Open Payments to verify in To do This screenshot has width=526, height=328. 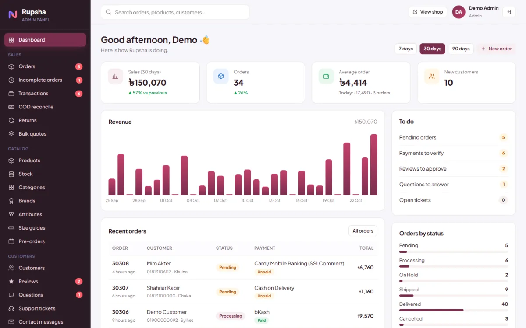point(453,153)
